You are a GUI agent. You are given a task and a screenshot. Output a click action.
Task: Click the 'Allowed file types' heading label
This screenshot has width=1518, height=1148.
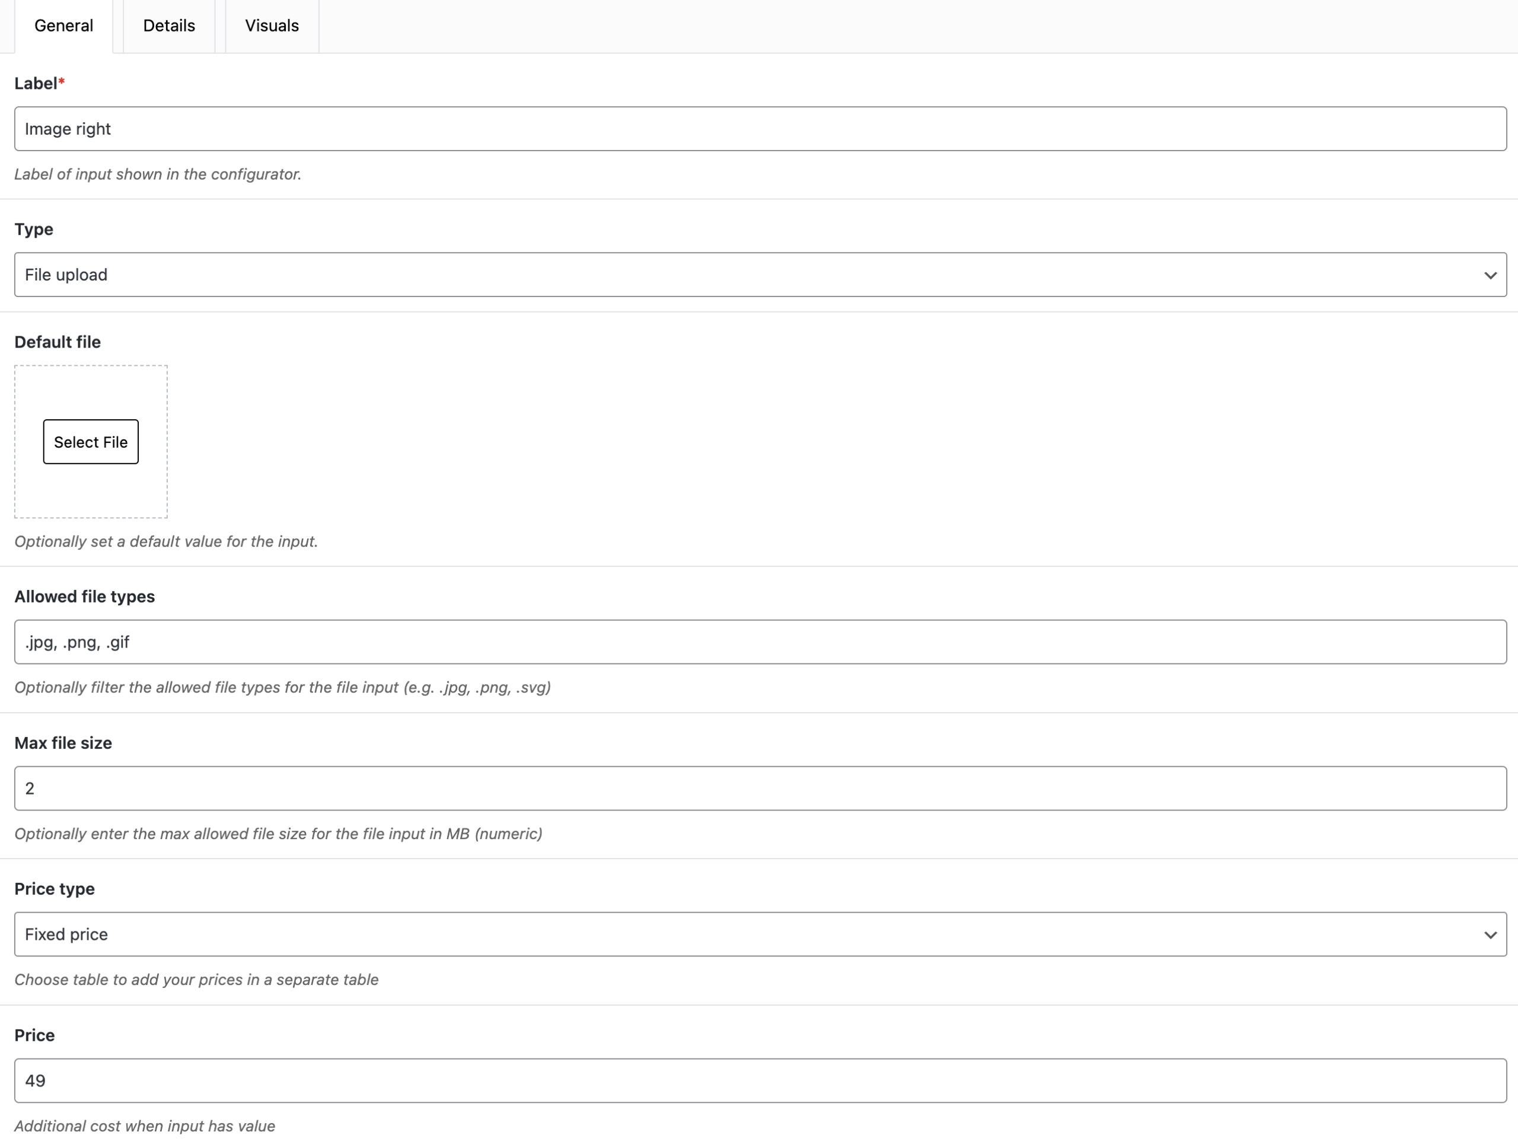(x=84, y=597)
